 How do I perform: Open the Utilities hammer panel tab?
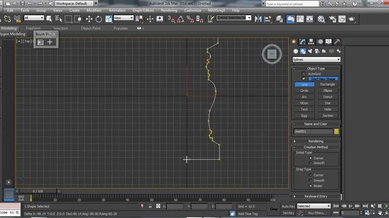point(337,42)
